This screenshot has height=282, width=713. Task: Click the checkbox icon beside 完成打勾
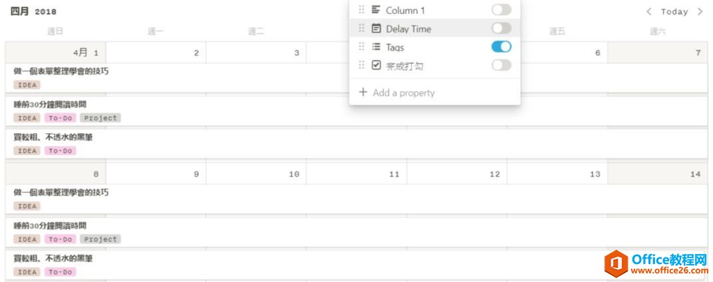tap(376, 65)
